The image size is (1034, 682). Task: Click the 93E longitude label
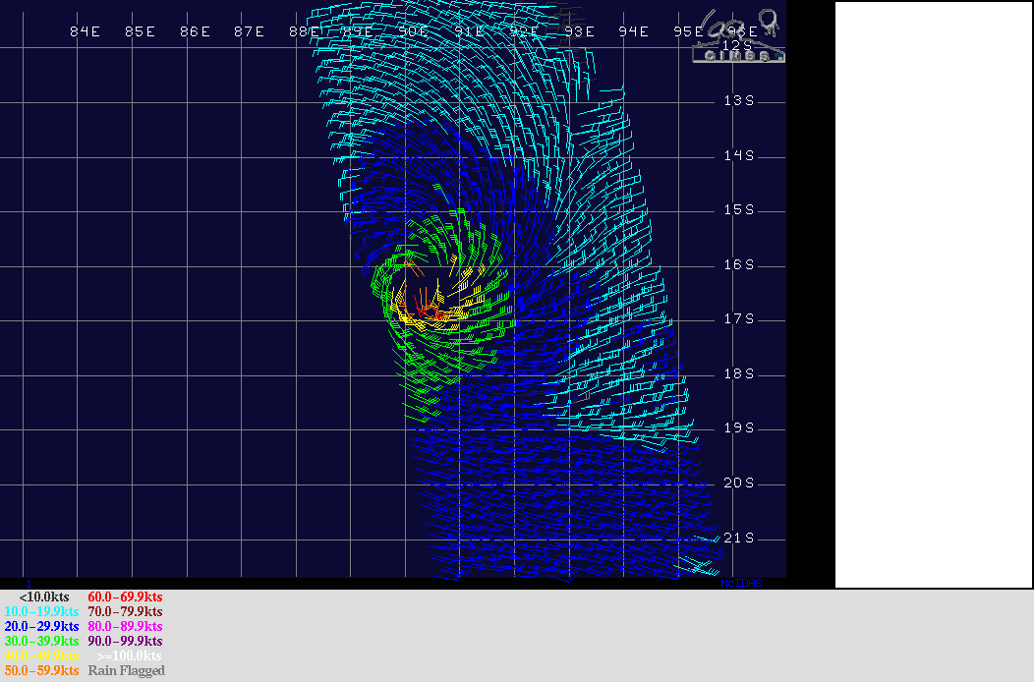579,31
